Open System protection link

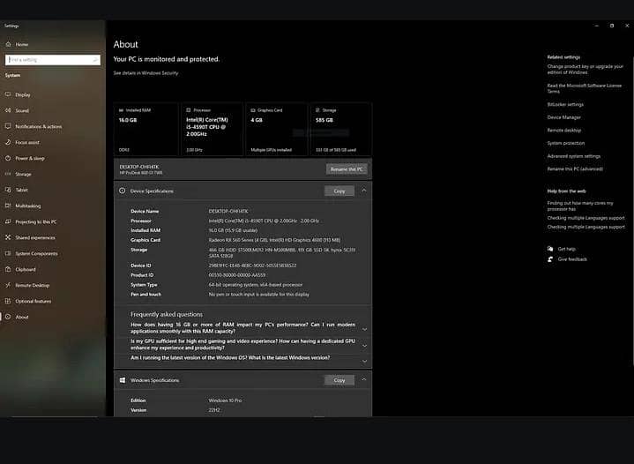pos(566,143)
